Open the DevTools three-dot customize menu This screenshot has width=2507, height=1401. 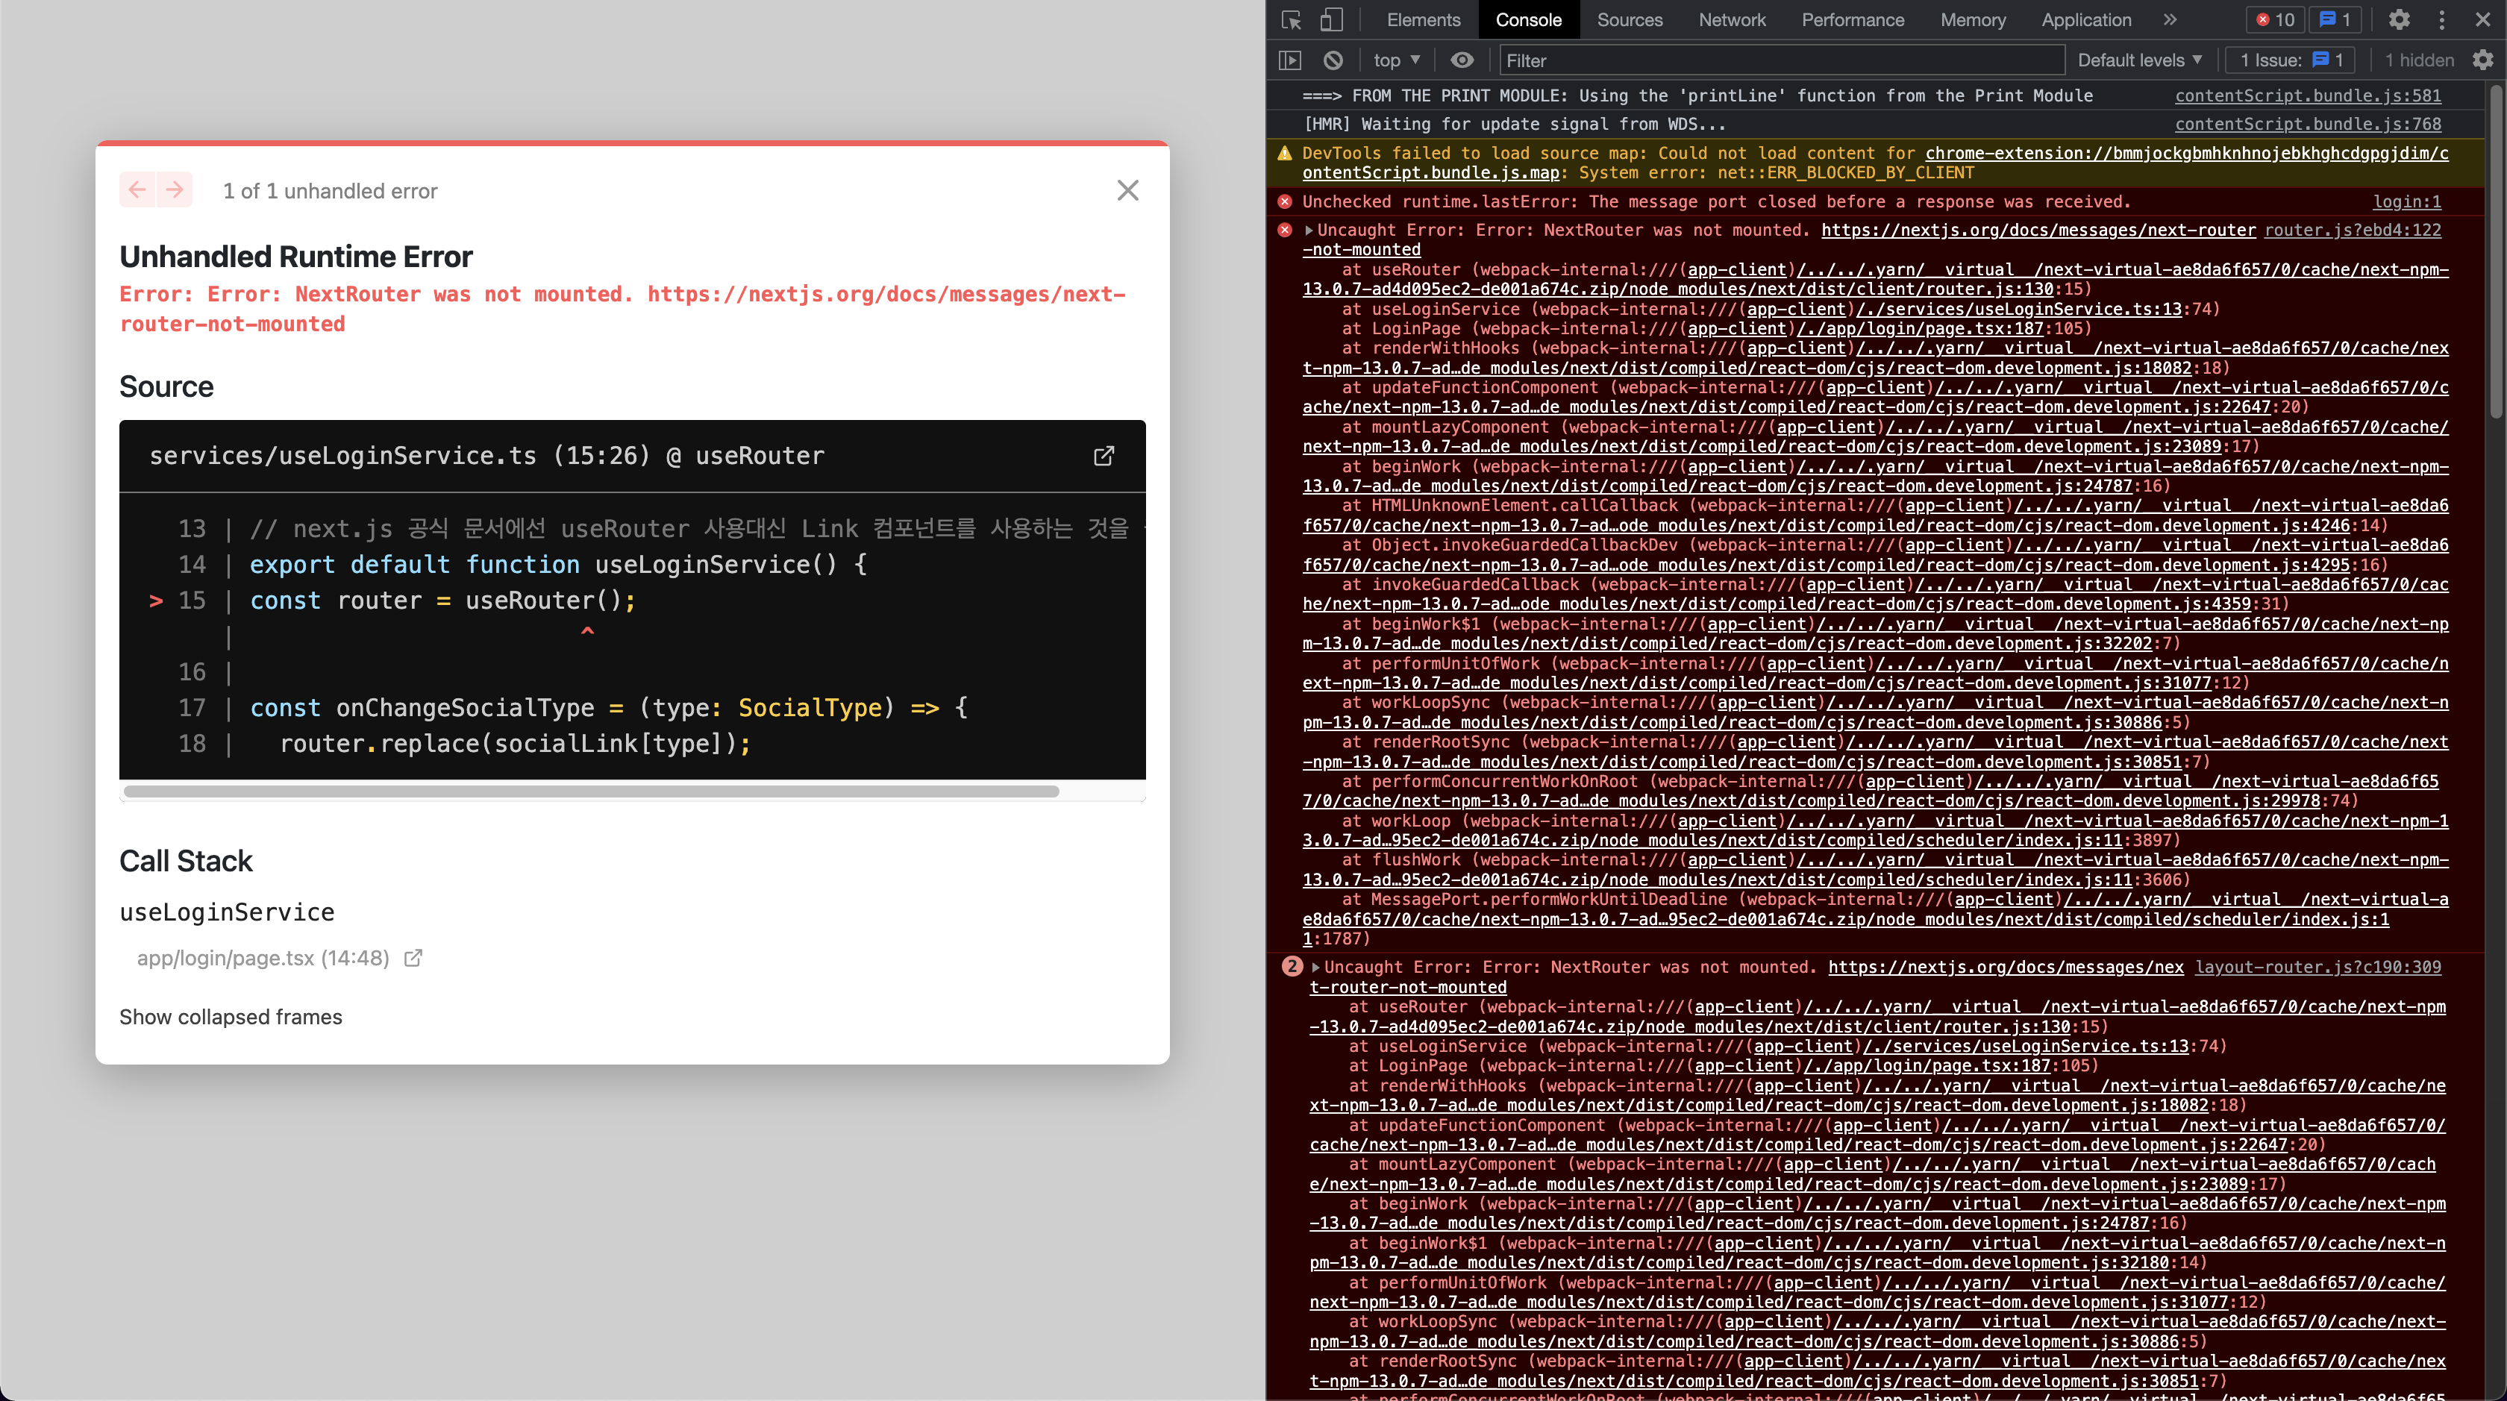(x=2442, y=19)
